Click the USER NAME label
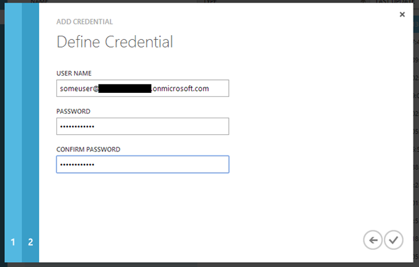 click(73, 74)
